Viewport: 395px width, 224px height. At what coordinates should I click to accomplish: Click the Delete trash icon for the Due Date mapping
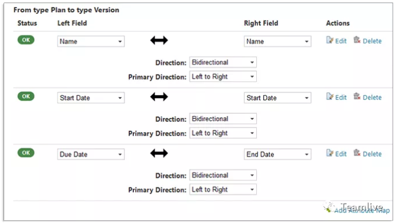click(357, 153)
